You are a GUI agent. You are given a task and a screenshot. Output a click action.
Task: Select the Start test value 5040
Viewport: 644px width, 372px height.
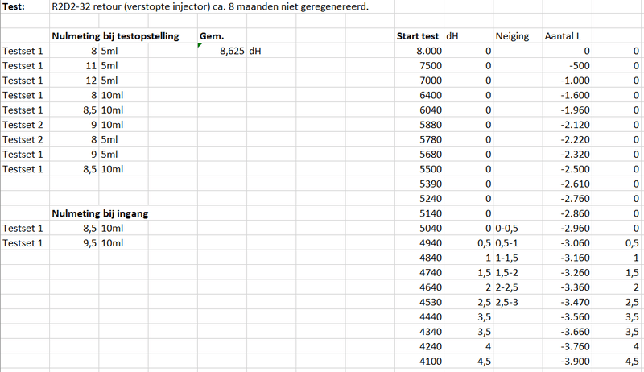431,229
